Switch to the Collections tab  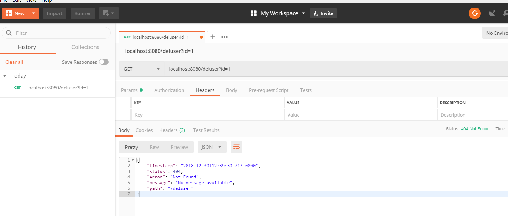(85, 47)
